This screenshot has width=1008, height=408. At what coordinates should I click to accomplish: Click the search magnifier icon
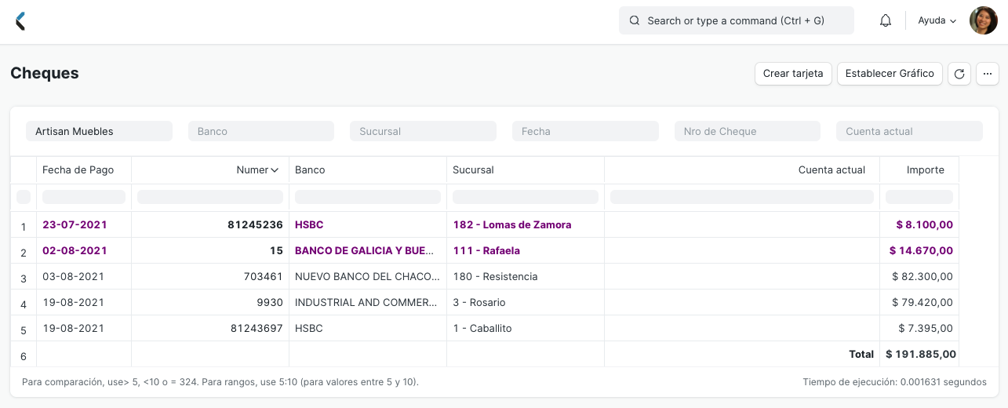tap(635, 21)
